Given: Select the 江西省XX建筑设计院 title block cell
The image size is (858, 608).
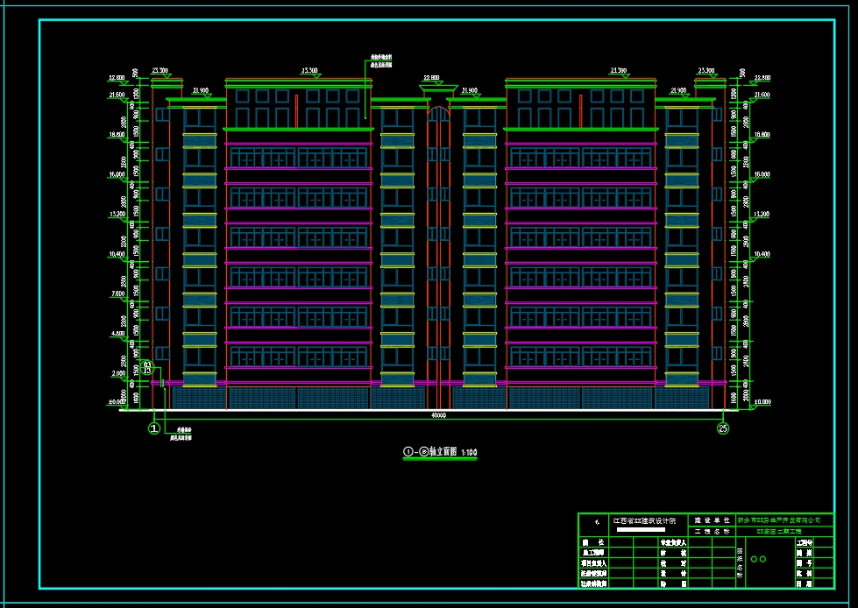Looking at the screenshot, I should click(x=649, y=525).
